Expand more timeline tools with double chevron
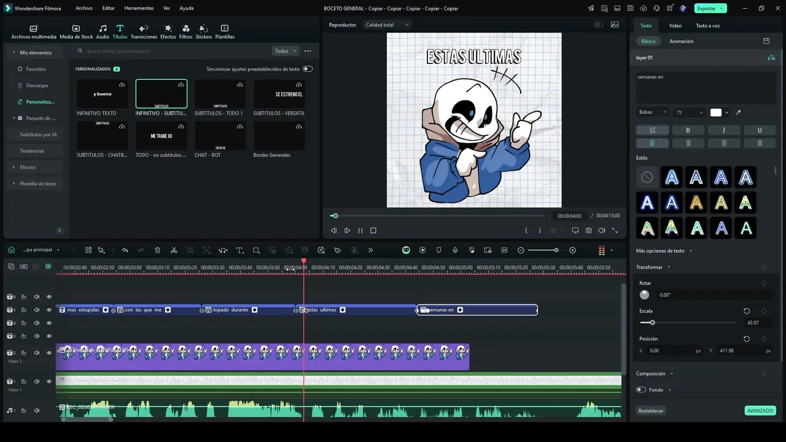786x442 pixels. 370,250
